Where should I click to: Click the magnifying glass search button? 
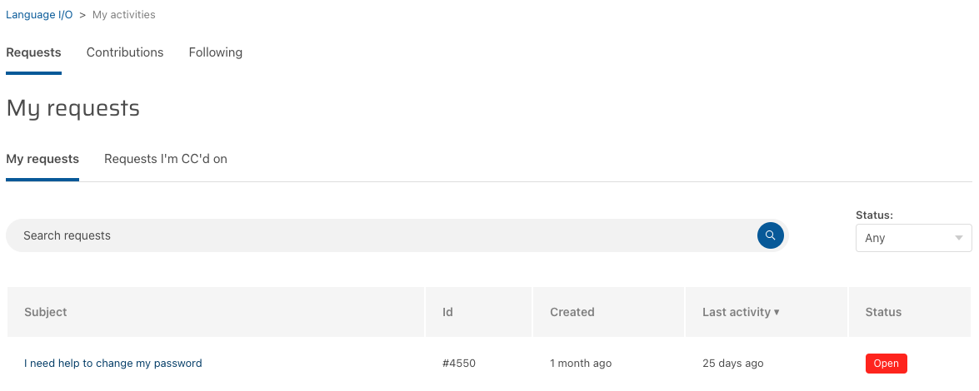coord(771,235)
